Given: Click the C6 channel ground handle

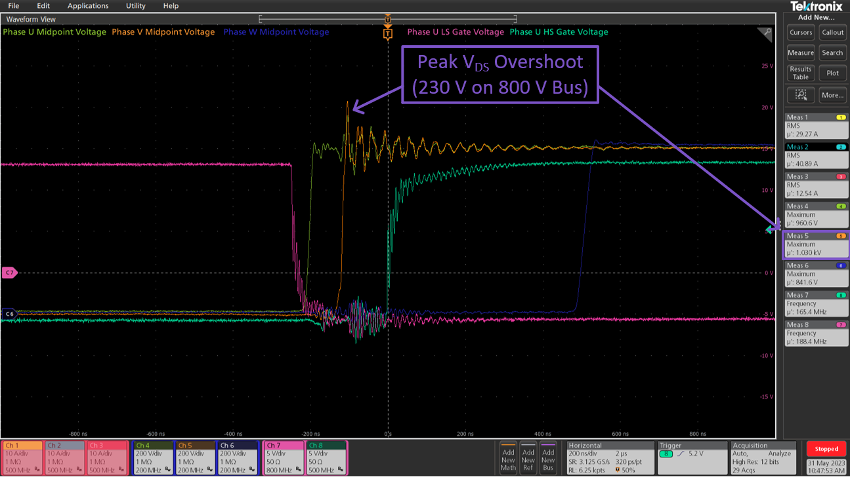Looking at the screenshot, I should (x=9, y=314).
